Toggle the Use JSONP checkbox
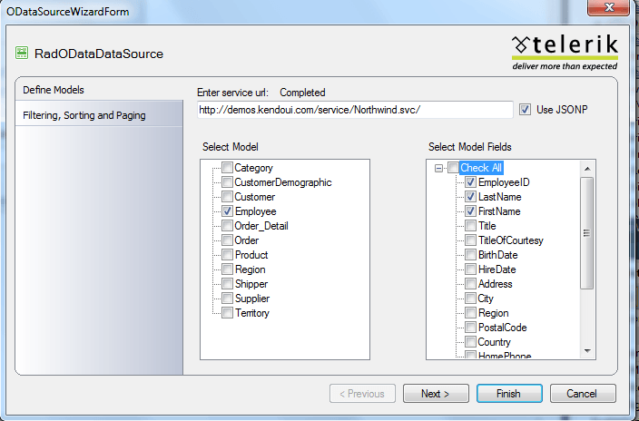This screenshot has width=639, height=421. pos(525,110)
